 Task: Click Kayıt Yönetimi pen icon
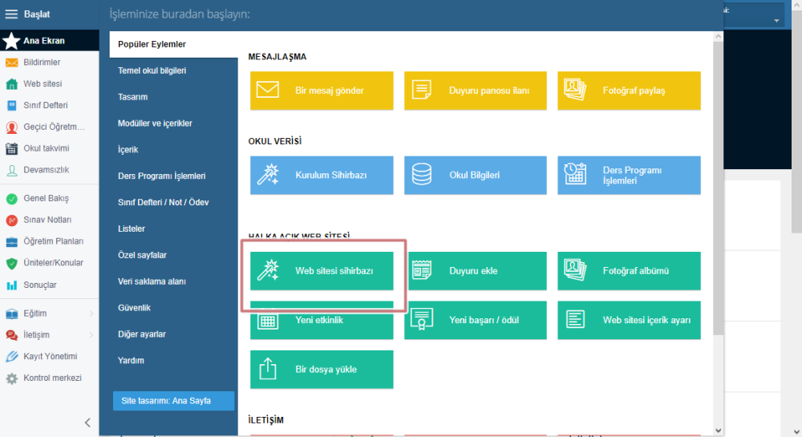click(11, 357)
